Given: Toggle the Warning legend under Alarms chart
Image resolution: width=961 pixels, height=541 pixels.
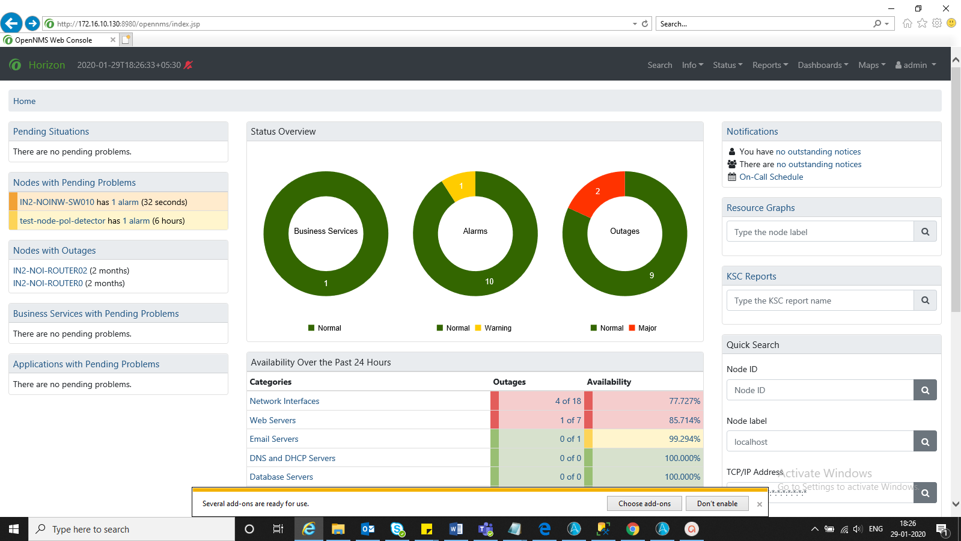Looking at the screenshot, I should pyautogui.click(x=493, y=328).
